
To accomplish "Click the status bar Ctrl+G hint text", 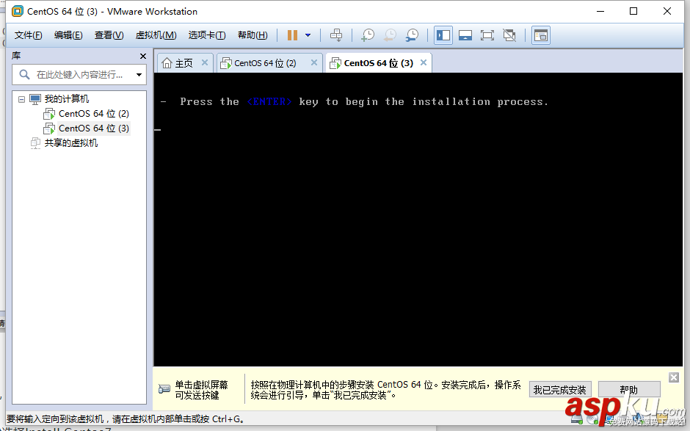I will pos(126,419).
